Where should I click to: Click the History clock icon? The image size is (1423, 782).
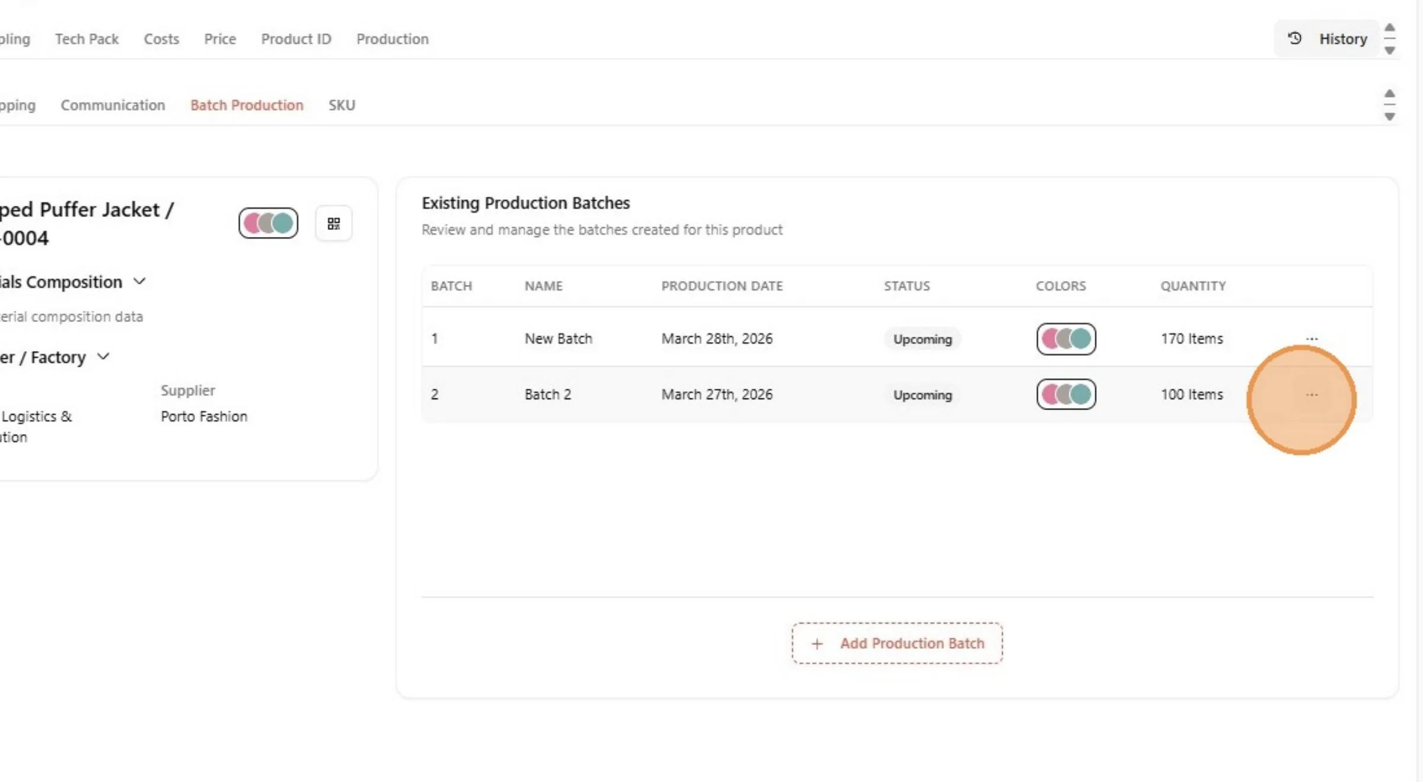coord(1295,39)
